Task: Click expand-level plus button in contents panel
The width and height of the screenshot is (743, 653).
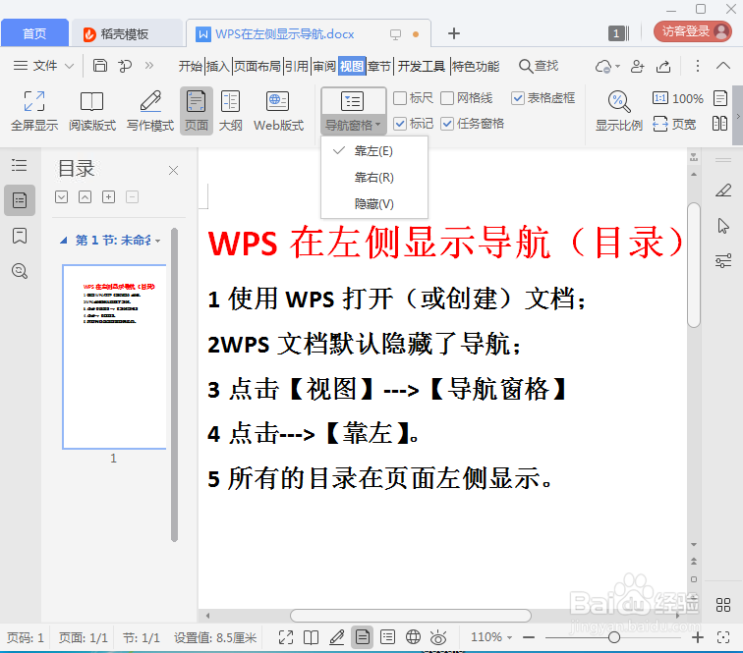Action: [x=108, y=197]
